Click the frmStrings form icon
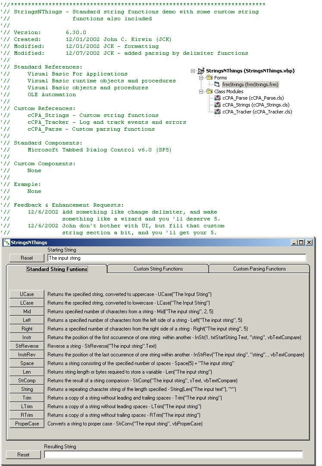The image size is (322, 466). tap(217, 85)
